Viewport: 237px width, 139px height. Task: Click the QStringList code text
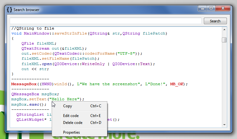(x=30, y=114)
